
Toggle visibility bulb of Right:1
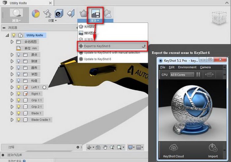coord(18,94)
